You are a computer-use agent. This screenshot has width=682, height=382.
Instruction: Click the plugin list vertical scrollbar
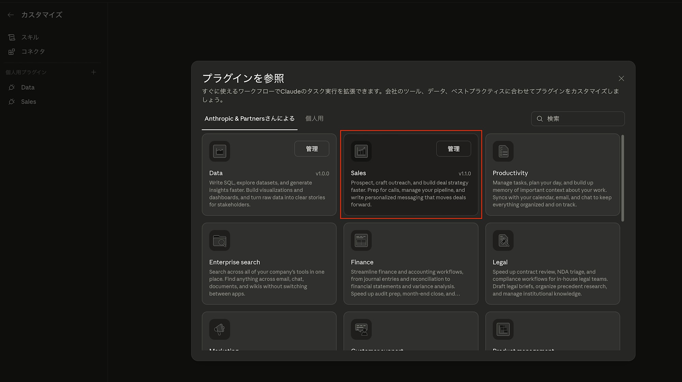point(623,178)
